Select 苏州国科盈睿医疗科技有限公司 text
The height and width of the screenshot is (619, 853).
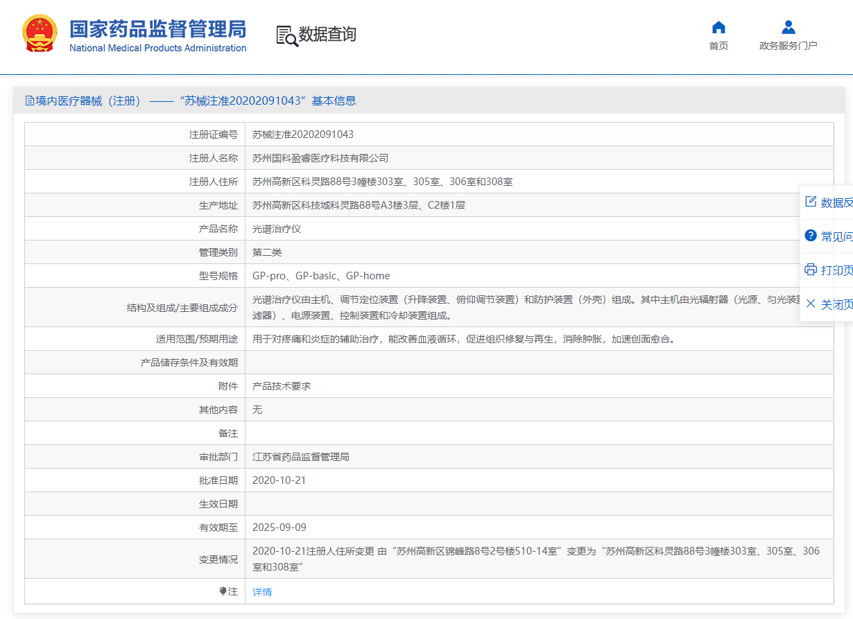click(320, 158)
